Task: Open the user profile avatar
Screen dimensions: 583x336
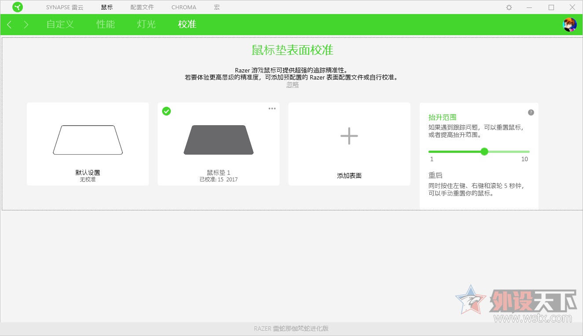Action: (x=569, y=24)
